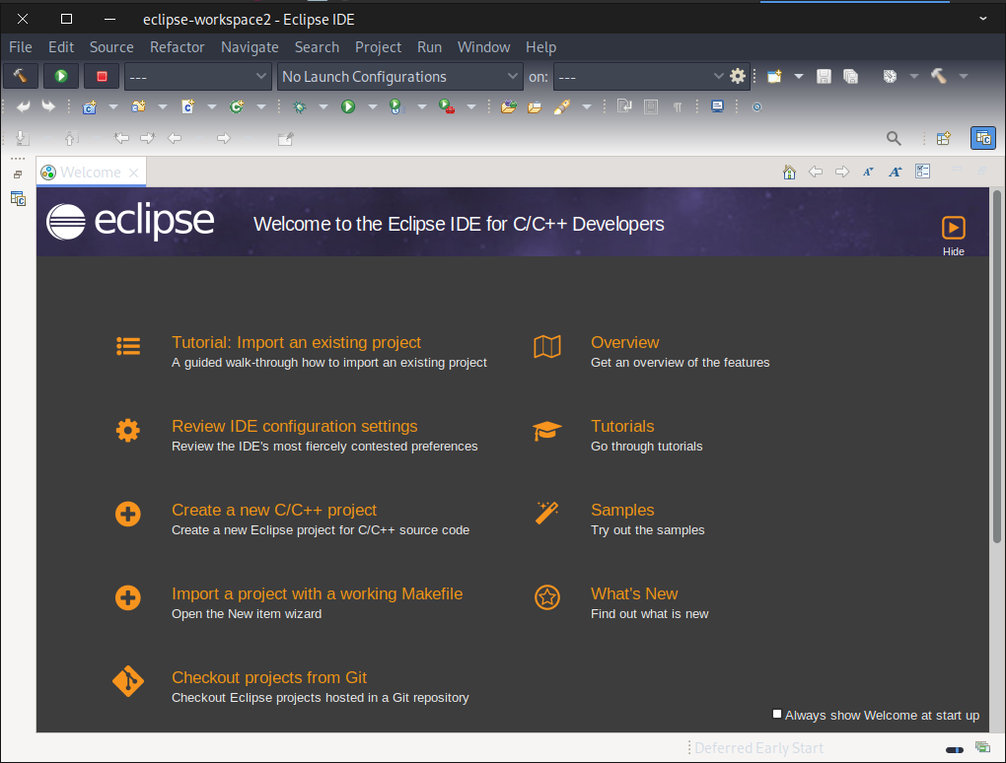Click the Debug bug icon
Image resolution: width=1006 pixels, height=763 pixels.
[x=299, y=107]
